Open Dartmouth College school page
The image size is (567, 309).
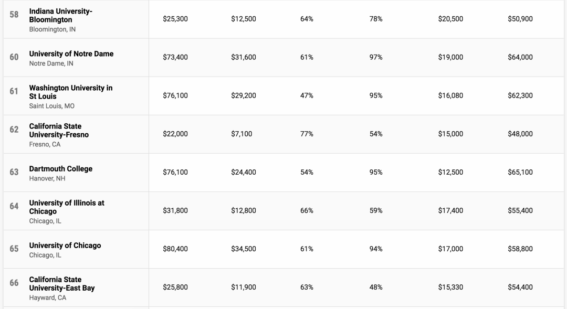(61, 169)
